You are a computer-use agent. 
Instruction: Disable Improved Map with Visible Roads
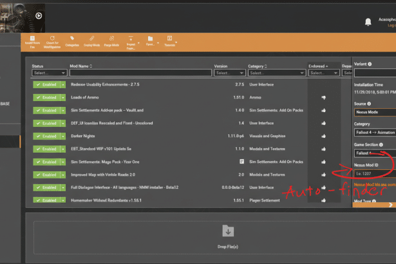(46, 175)
